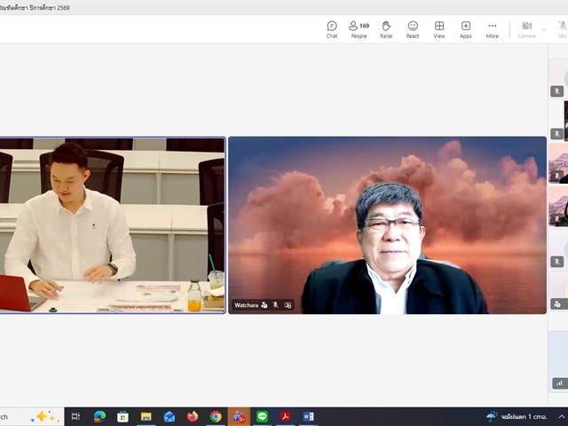Raise your hand in the meeting
This screenshot has height=426, width=568.
point(386,29)
